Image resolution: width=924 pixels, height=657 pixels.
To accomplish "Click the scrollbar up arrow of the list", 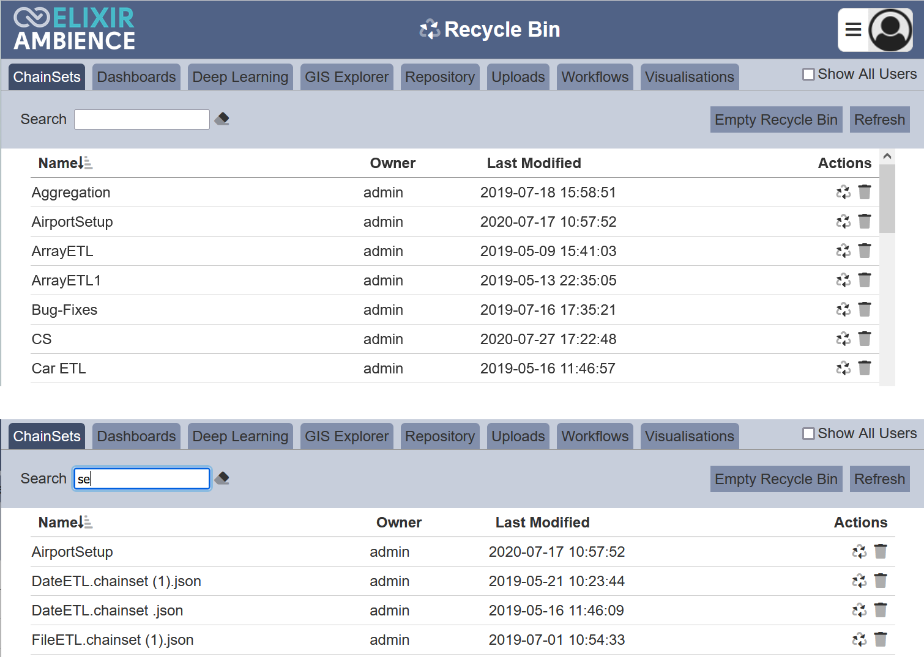I will pyautogui.click(x=887, y=156).
